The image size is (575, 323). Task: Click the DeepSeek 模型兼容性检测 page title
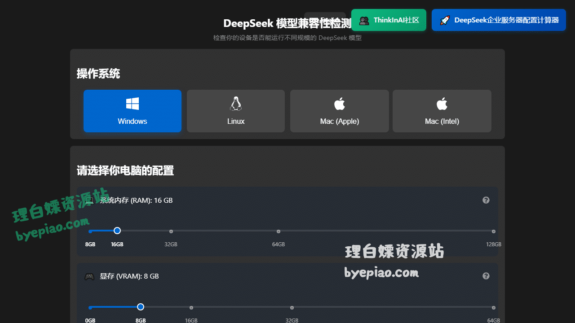[x=287, y=23]
